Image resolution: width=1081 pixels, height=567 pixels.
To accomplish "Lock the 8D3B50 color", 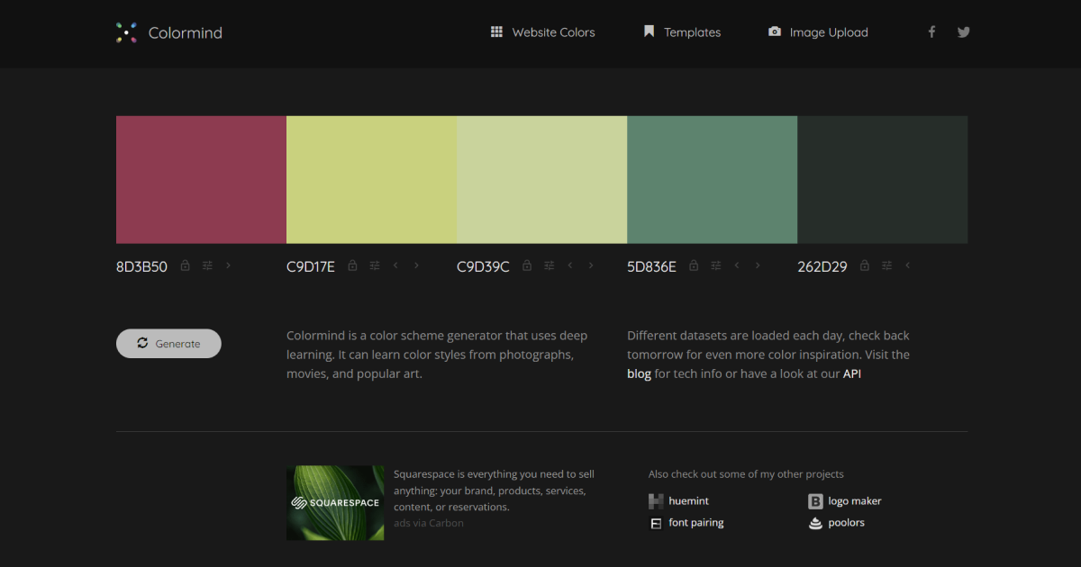I will (185, 265).
